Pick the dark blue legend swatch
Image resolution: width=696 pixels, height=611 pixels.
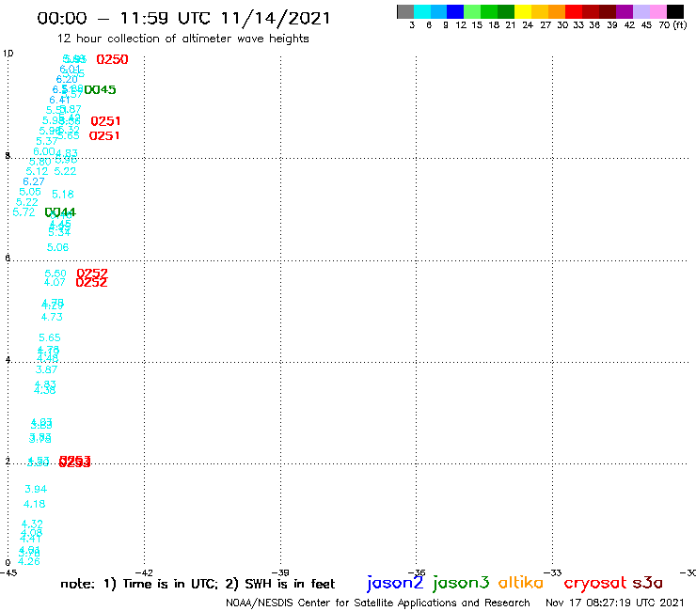point(455,11)
